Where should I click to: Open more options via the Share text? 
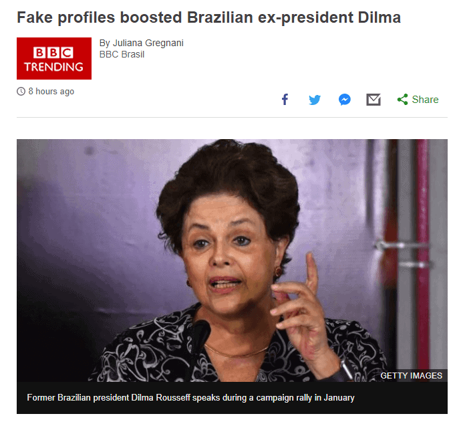coord(425,100)
